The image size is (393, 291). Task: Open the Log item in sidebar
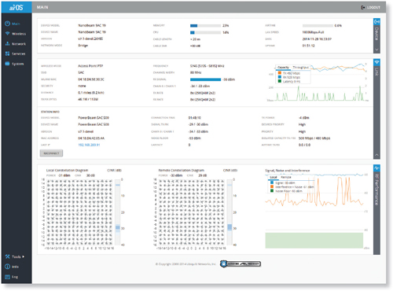(11, 277)
